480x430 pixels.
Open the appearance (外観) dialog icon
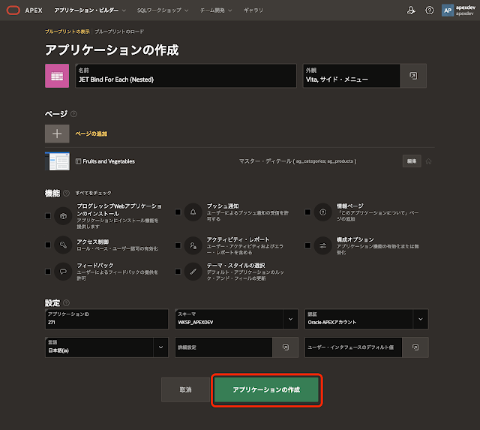[x=413, y=76]
